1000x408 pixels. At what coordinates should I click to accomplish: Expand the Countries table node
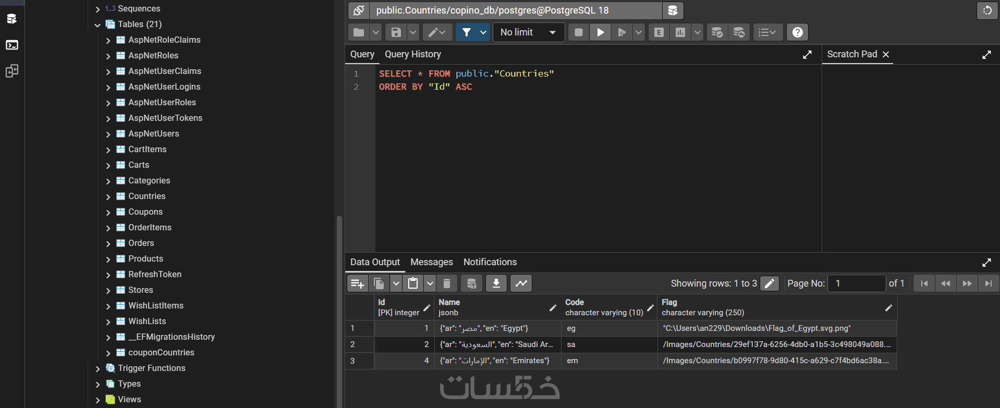tap(108, 196)
